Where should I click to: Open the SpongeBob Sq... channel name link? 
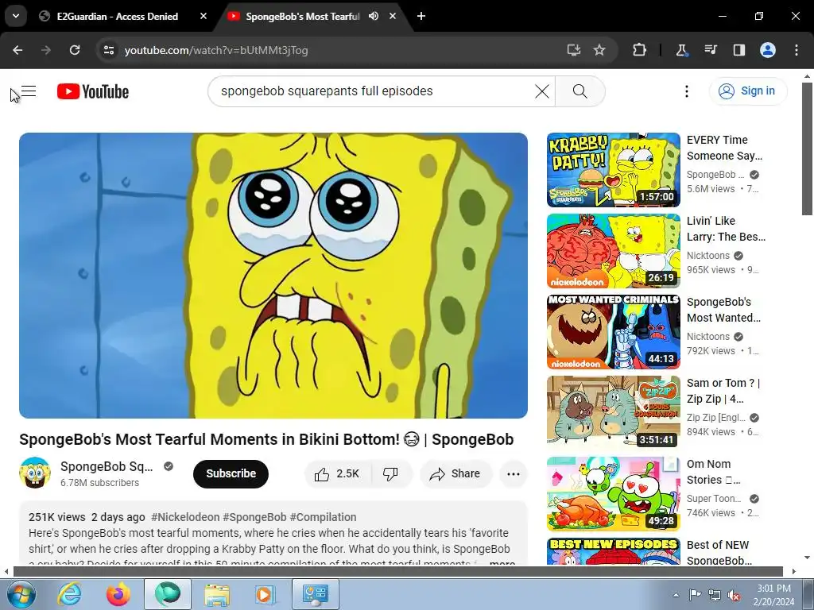(x=107, y=466)
